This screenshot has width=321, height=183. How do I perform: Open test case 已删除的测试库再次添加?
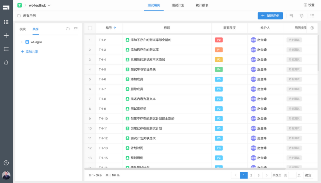coord(148,60)
